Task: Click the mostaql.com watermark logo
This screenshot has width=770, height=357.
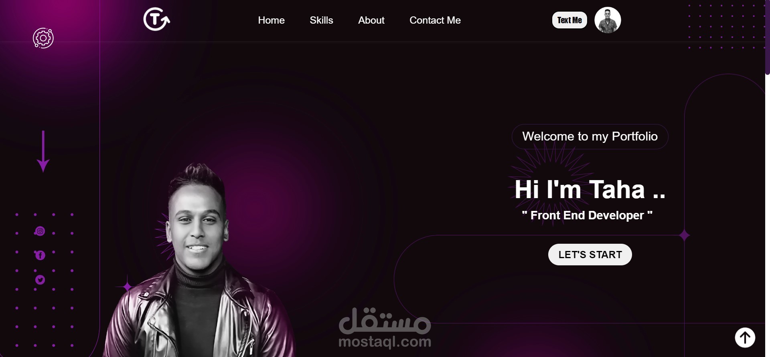Action: (385, 328)
